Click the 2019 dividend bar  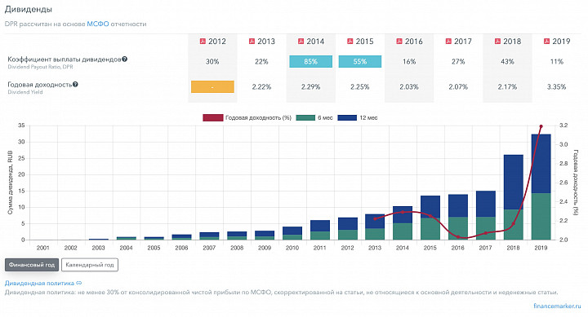541,187
